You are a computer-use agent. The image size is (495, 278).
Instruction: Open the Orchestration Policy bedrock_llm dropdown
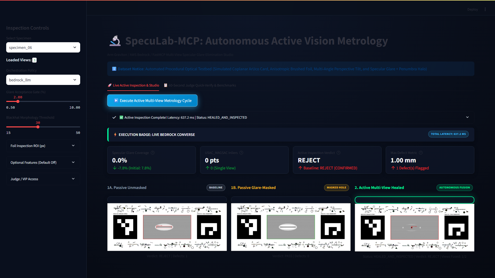43,80
